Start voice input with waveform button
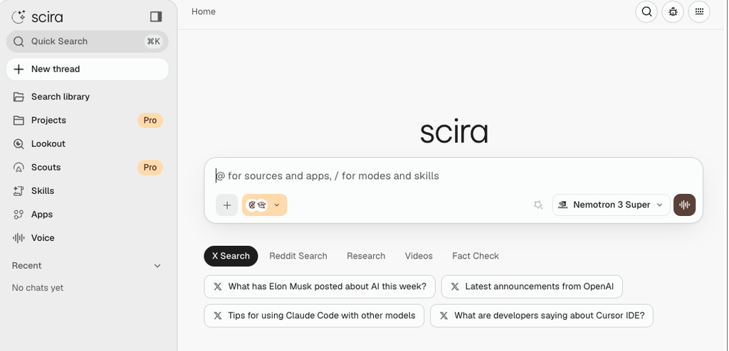The height and width of the screenshot is (351, 729). [684, 205]
